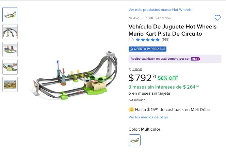The width and height of the screenshot is (226, 153).
Task: Select the first track thumbnail
Action: [x=10, y=15]
